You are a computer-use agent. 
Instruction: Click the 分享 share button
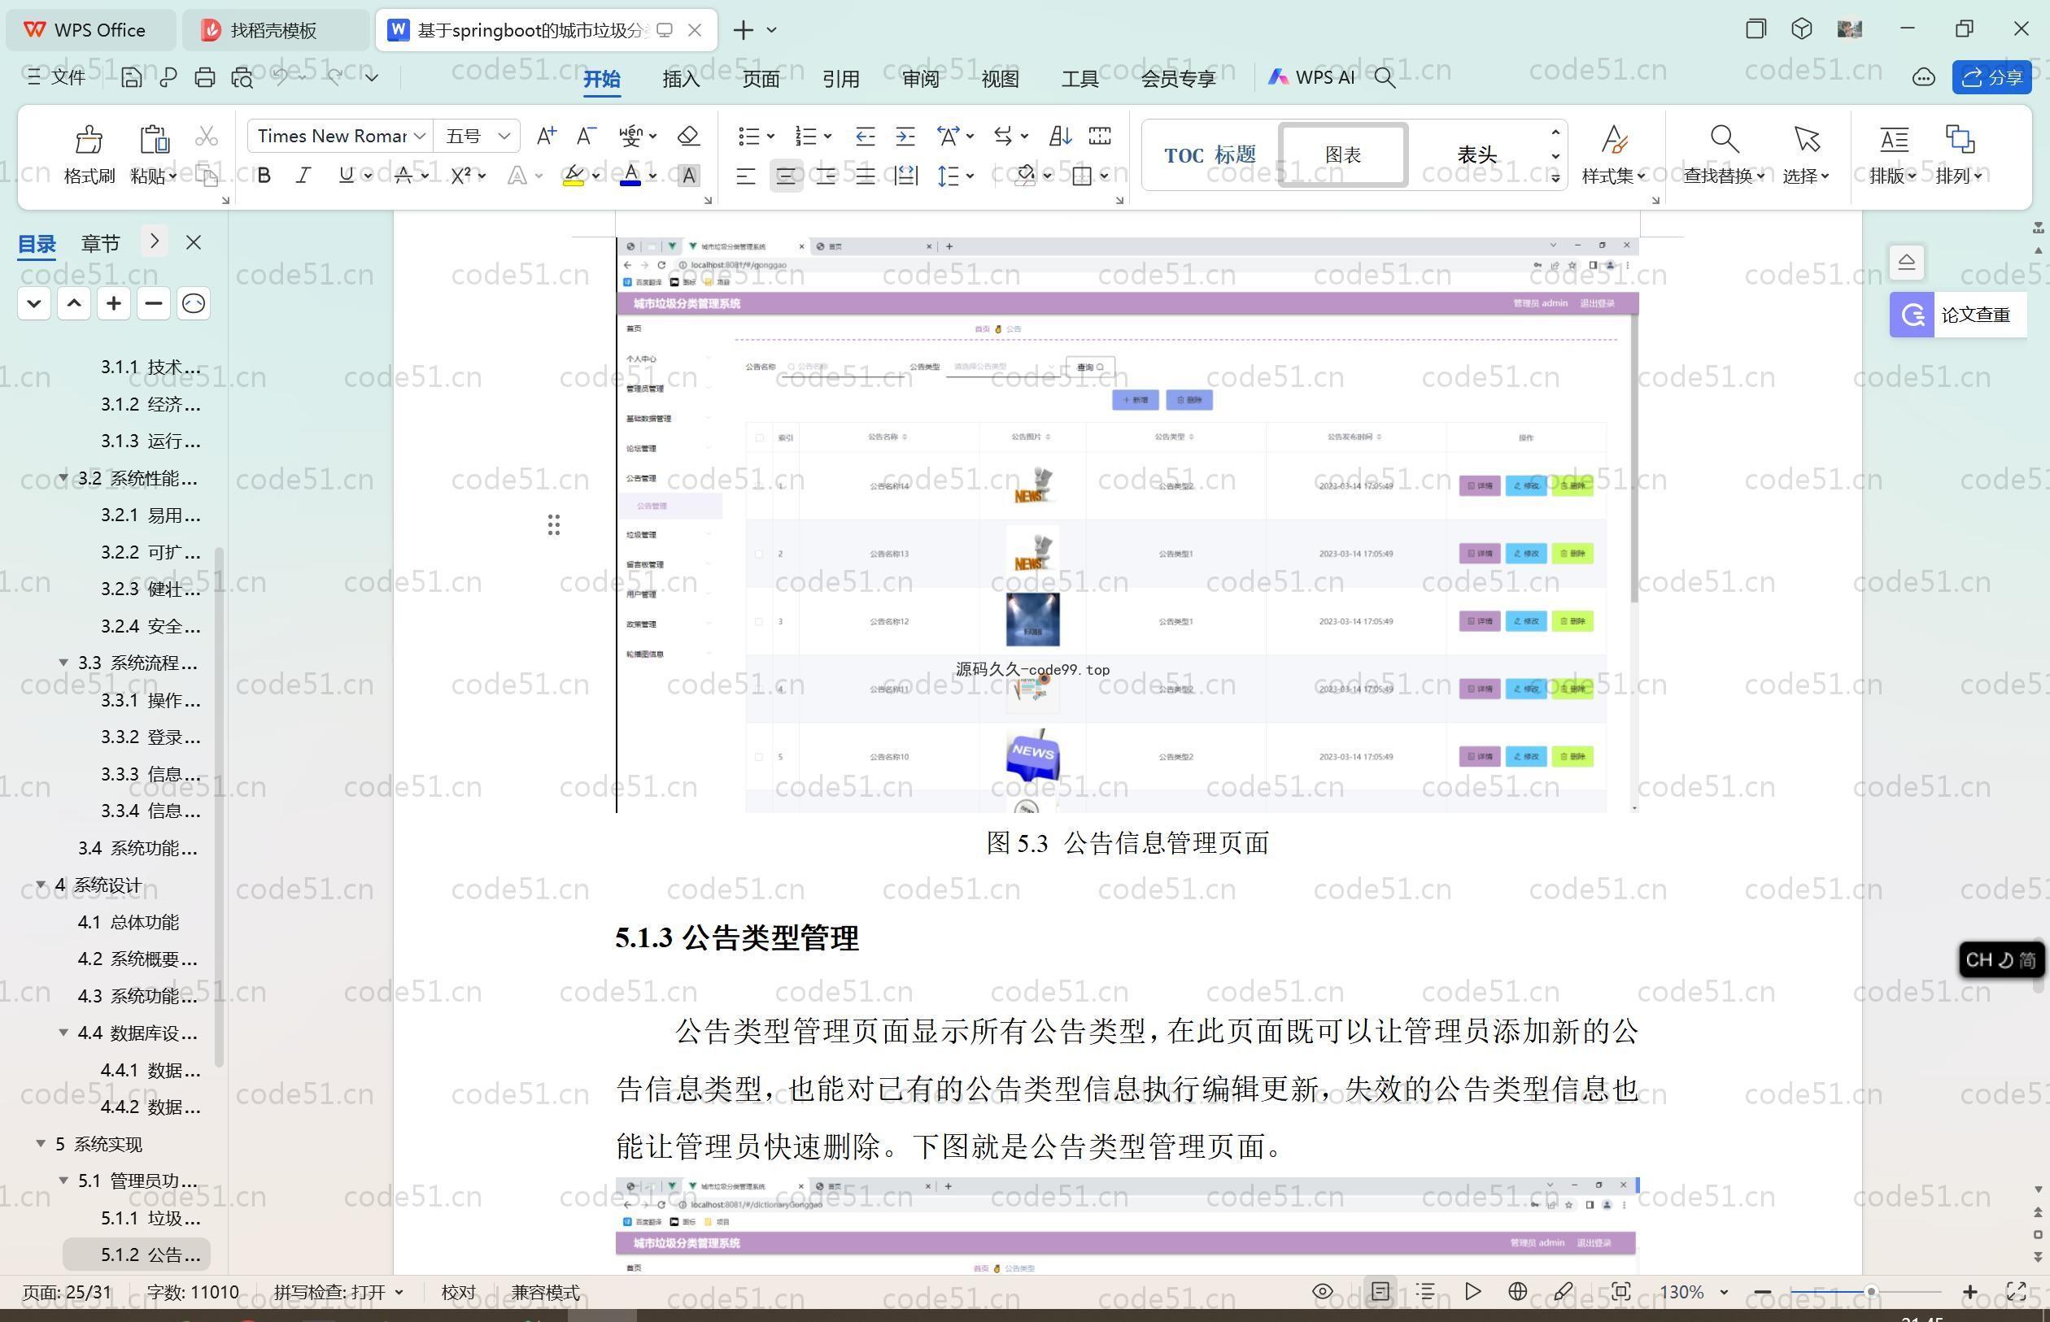[x=1991, y=77]
